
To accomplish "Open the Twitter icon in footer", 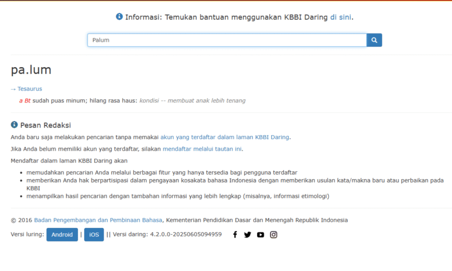I will point(247,235).
